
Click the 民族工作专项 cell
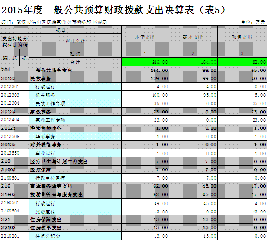pyautogui.click(x=75, y=103)
